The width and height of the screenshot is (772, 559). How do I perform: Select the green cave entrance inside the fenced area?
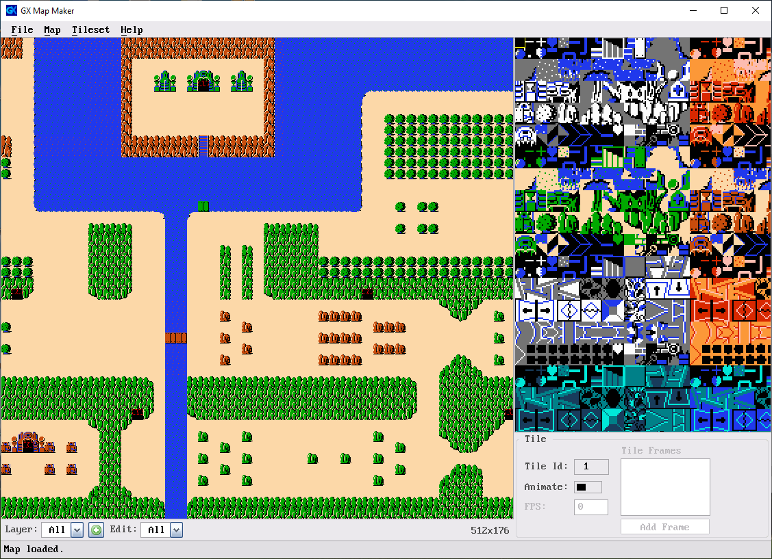point(203,82)
